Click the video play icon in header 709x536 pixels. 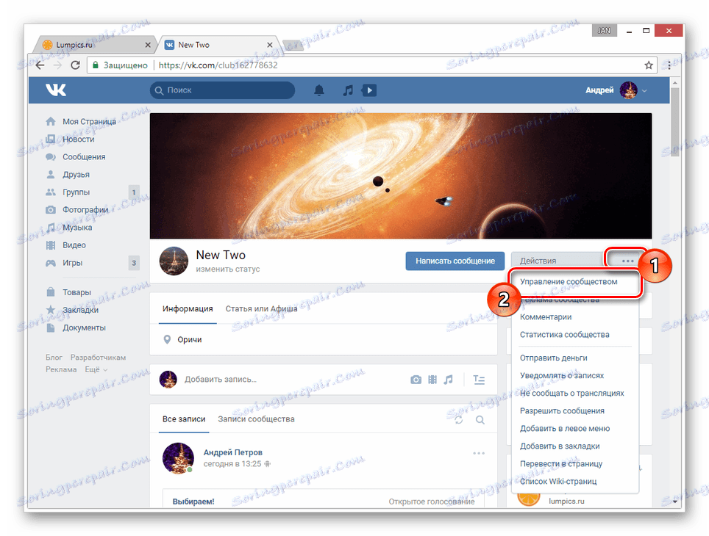pos(369,90)
